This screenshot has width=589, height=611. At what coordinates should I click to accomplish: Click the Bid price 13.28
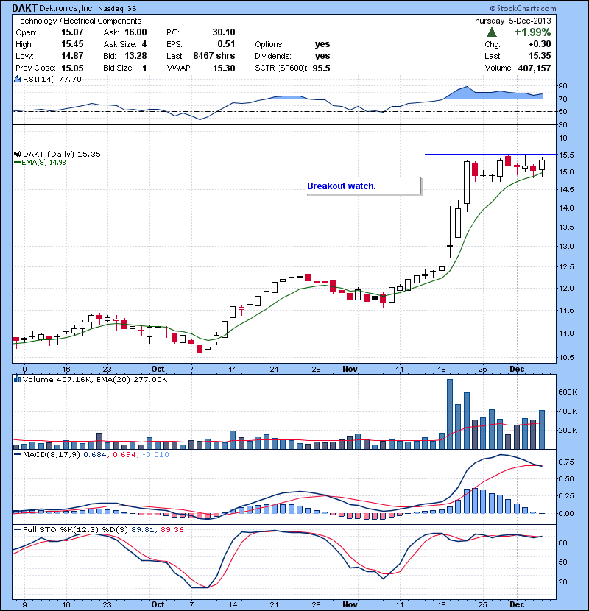(x=135, y=56)
